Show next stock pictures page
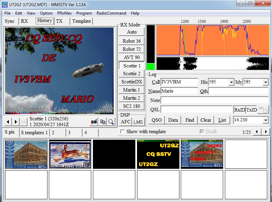The width and height of the screenshot is (272, 202). (x=266, y=132)
